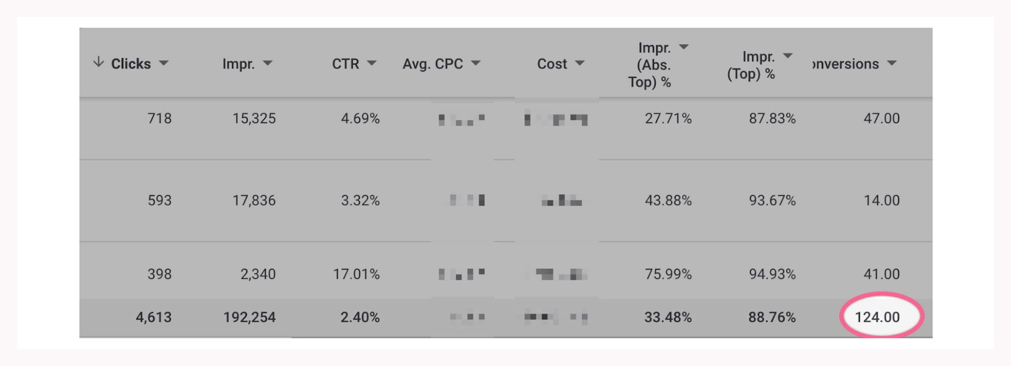This screenshot has width=1011, height=366.
Task: Open the Impr. (Top) % dropdown arrow
Action: point(788,56)
